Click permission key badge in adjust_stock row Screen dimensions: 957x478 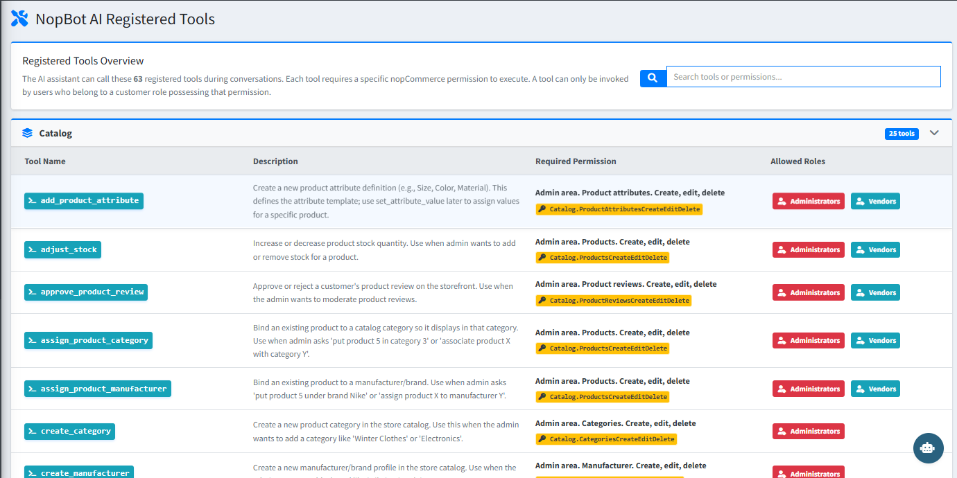pos(602,258)
